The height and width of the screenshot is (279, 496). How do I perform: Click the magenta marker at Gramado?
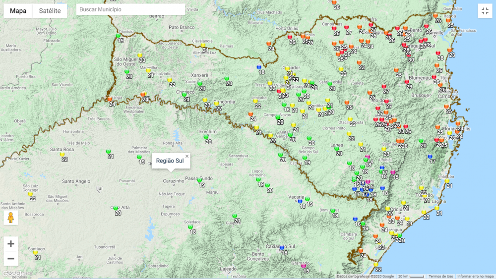pyautogui.click(x=304, y=267)
